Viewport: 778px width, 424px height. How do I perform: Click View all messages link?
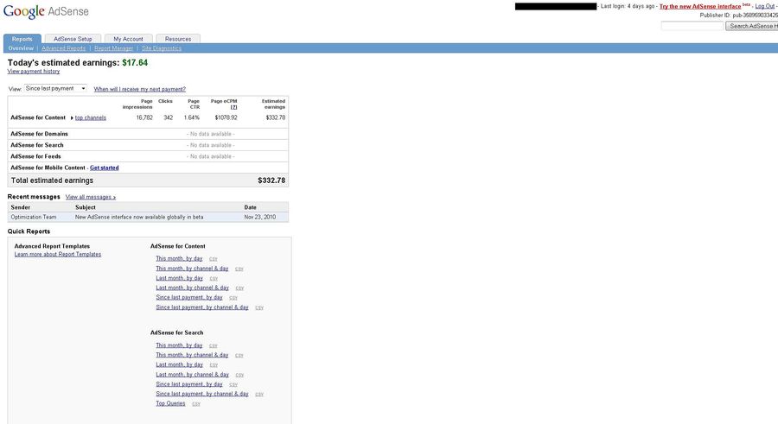[x=91, y=197]
